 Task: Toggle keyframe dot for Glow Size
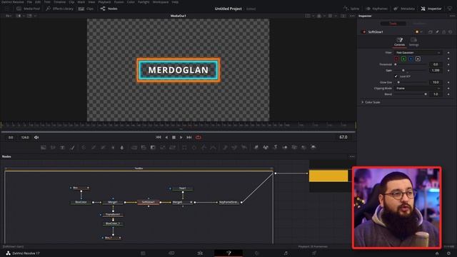pyautogui.click(x=448, y=83)
